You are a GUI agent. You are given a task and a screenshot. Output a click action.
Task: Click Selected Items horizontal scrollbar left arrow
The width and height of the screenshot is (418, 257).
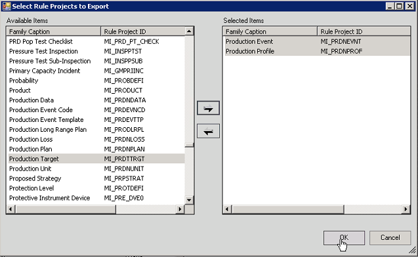pyautogui.click(x=227, y=209)
